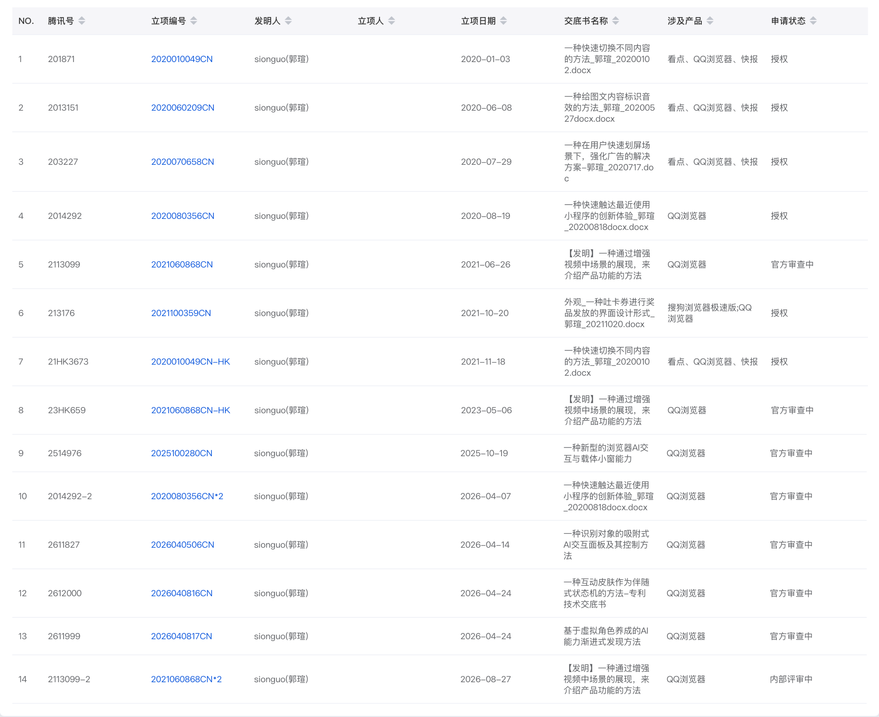This screenshot has width=879, height=717.
Task: Open project link 2020070658CN
Action: point(182,162)
